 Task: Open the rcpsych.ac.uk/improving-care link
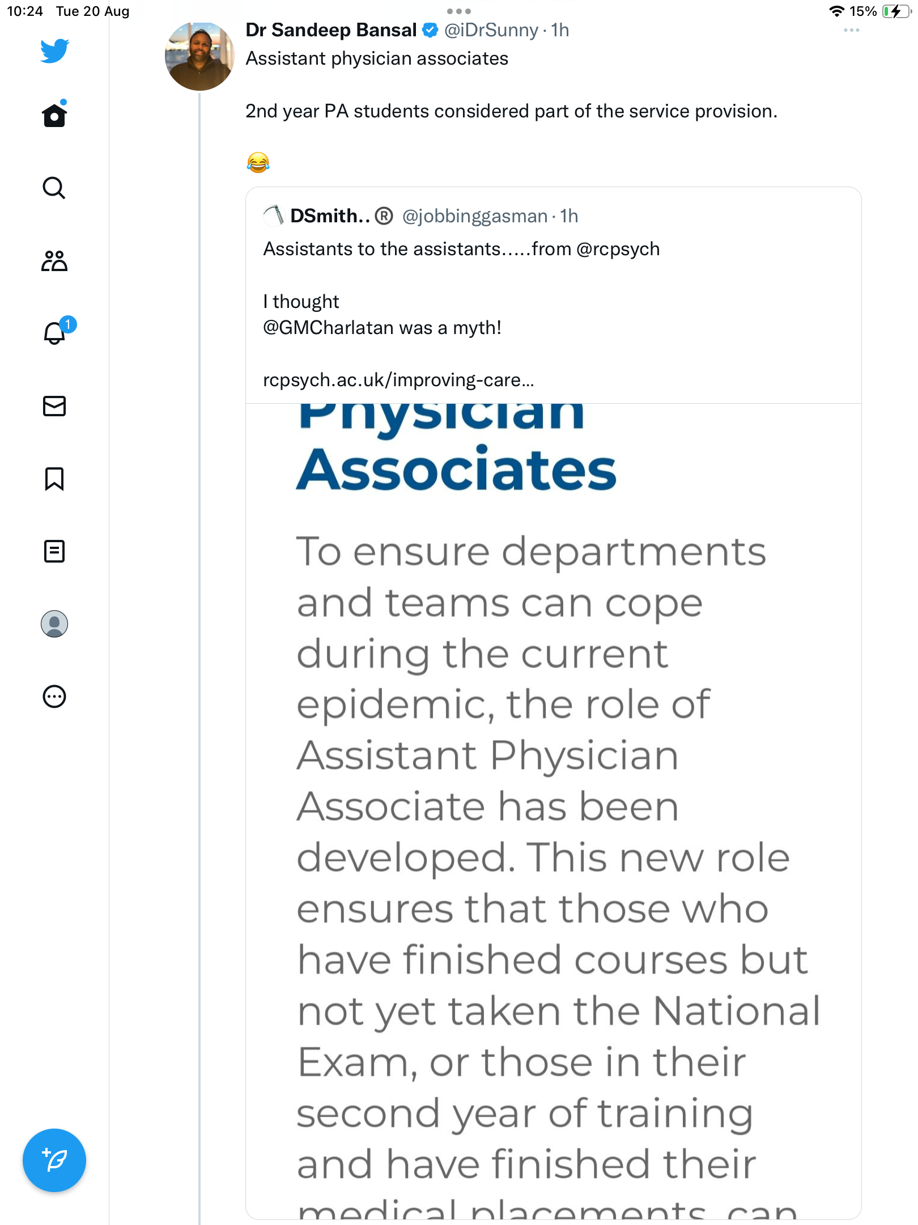pyautogui.click(x=398, y=379)
